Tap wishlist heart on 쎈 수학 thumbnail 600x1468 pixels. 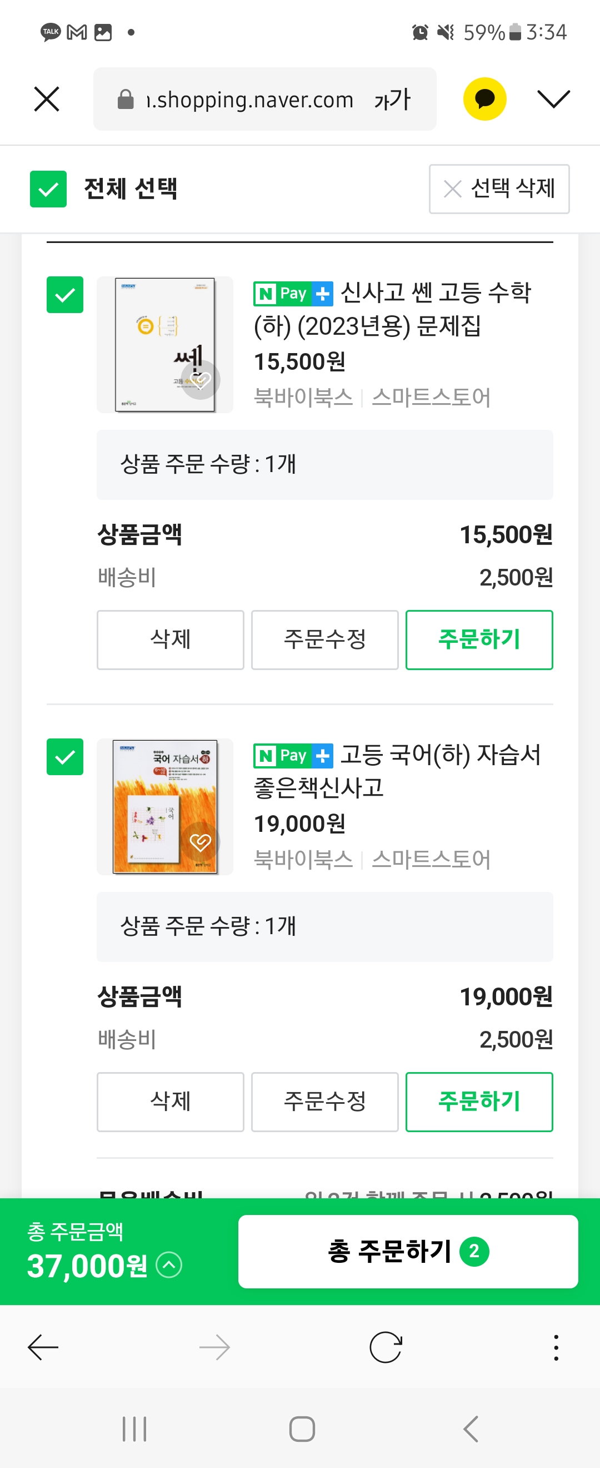[x=201, y=380]
